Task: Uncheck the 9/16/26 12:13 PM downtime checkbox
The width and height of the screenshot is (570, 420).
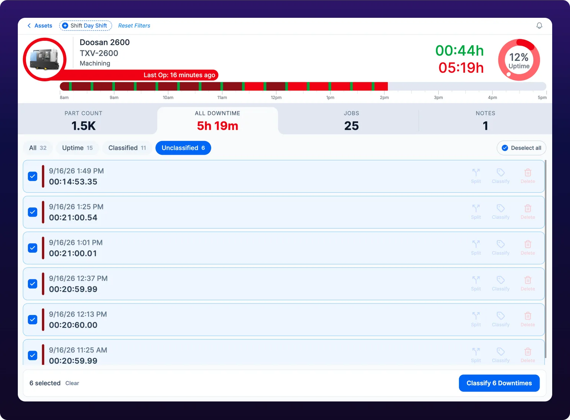Action: click(33, 319)
